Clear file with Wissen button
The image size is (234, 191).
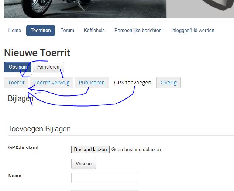(84, 164)
